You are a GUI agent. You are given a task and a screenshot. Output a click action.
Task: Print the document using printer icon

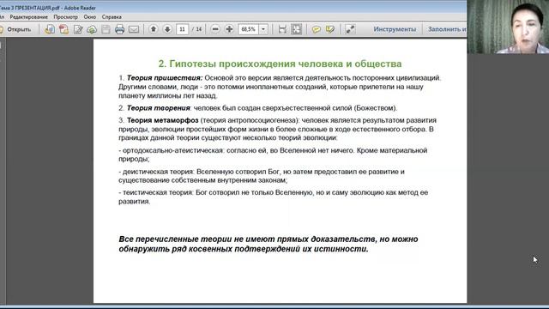click(x=120, y=29)
